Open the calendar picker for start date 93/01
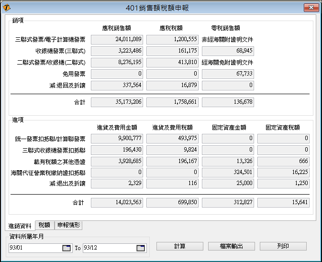This screenshot has width=322, height=262. [67, 248]
